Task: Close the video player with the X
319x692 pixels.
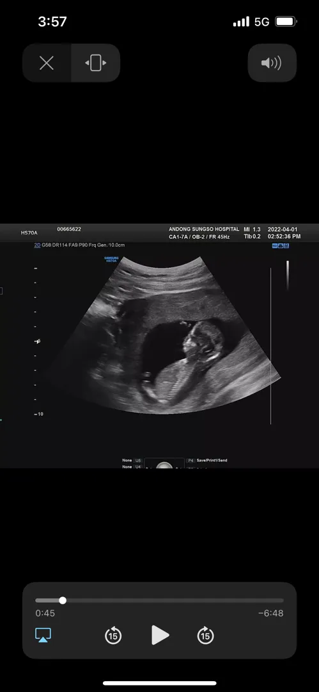Action: 47,63
